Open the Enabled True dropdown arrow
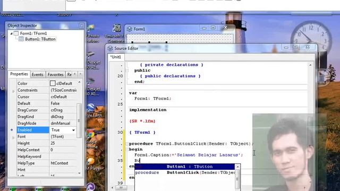340x191 pixels. (x=73, y=130)
